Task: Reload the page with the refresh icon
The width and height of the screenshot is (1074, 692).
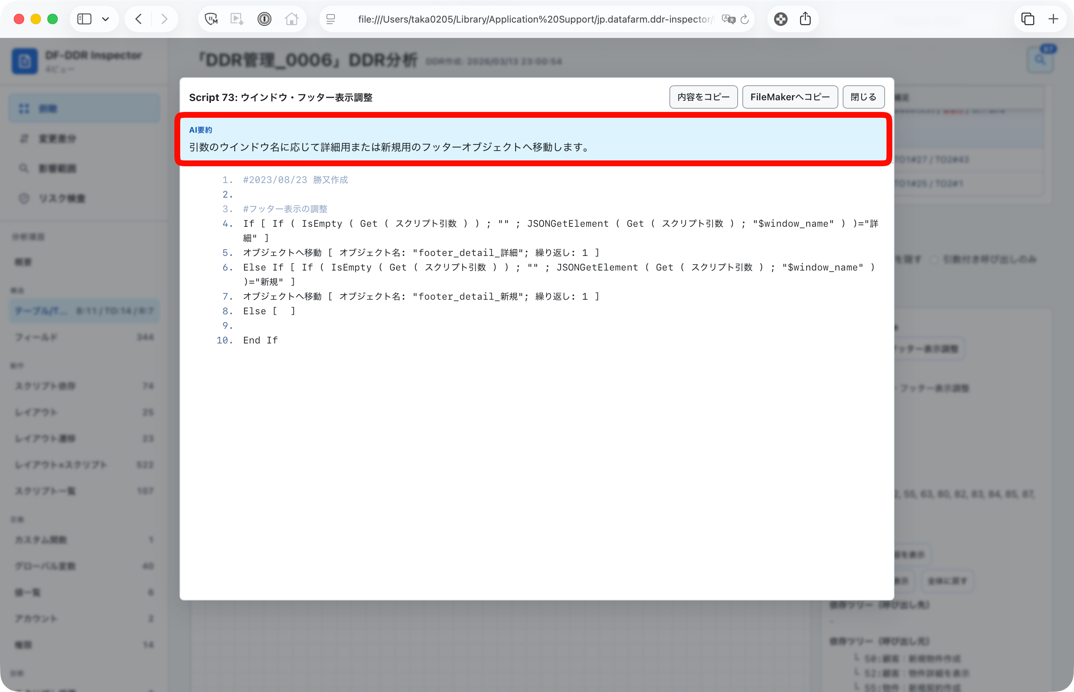Action: (745, 19)
